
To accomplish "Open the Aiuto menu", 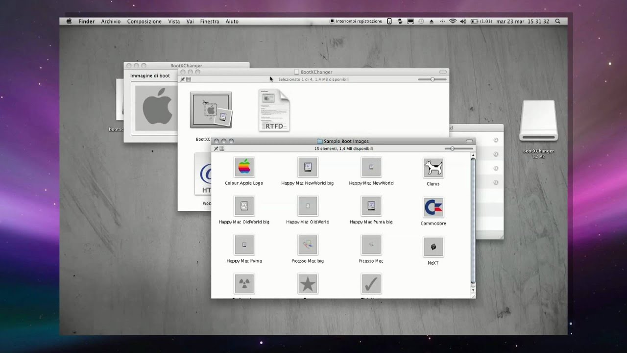I will coord(232,22).
